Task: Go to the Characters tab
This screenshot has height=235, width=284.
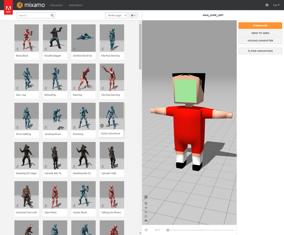Action: (x=56, y=5)
